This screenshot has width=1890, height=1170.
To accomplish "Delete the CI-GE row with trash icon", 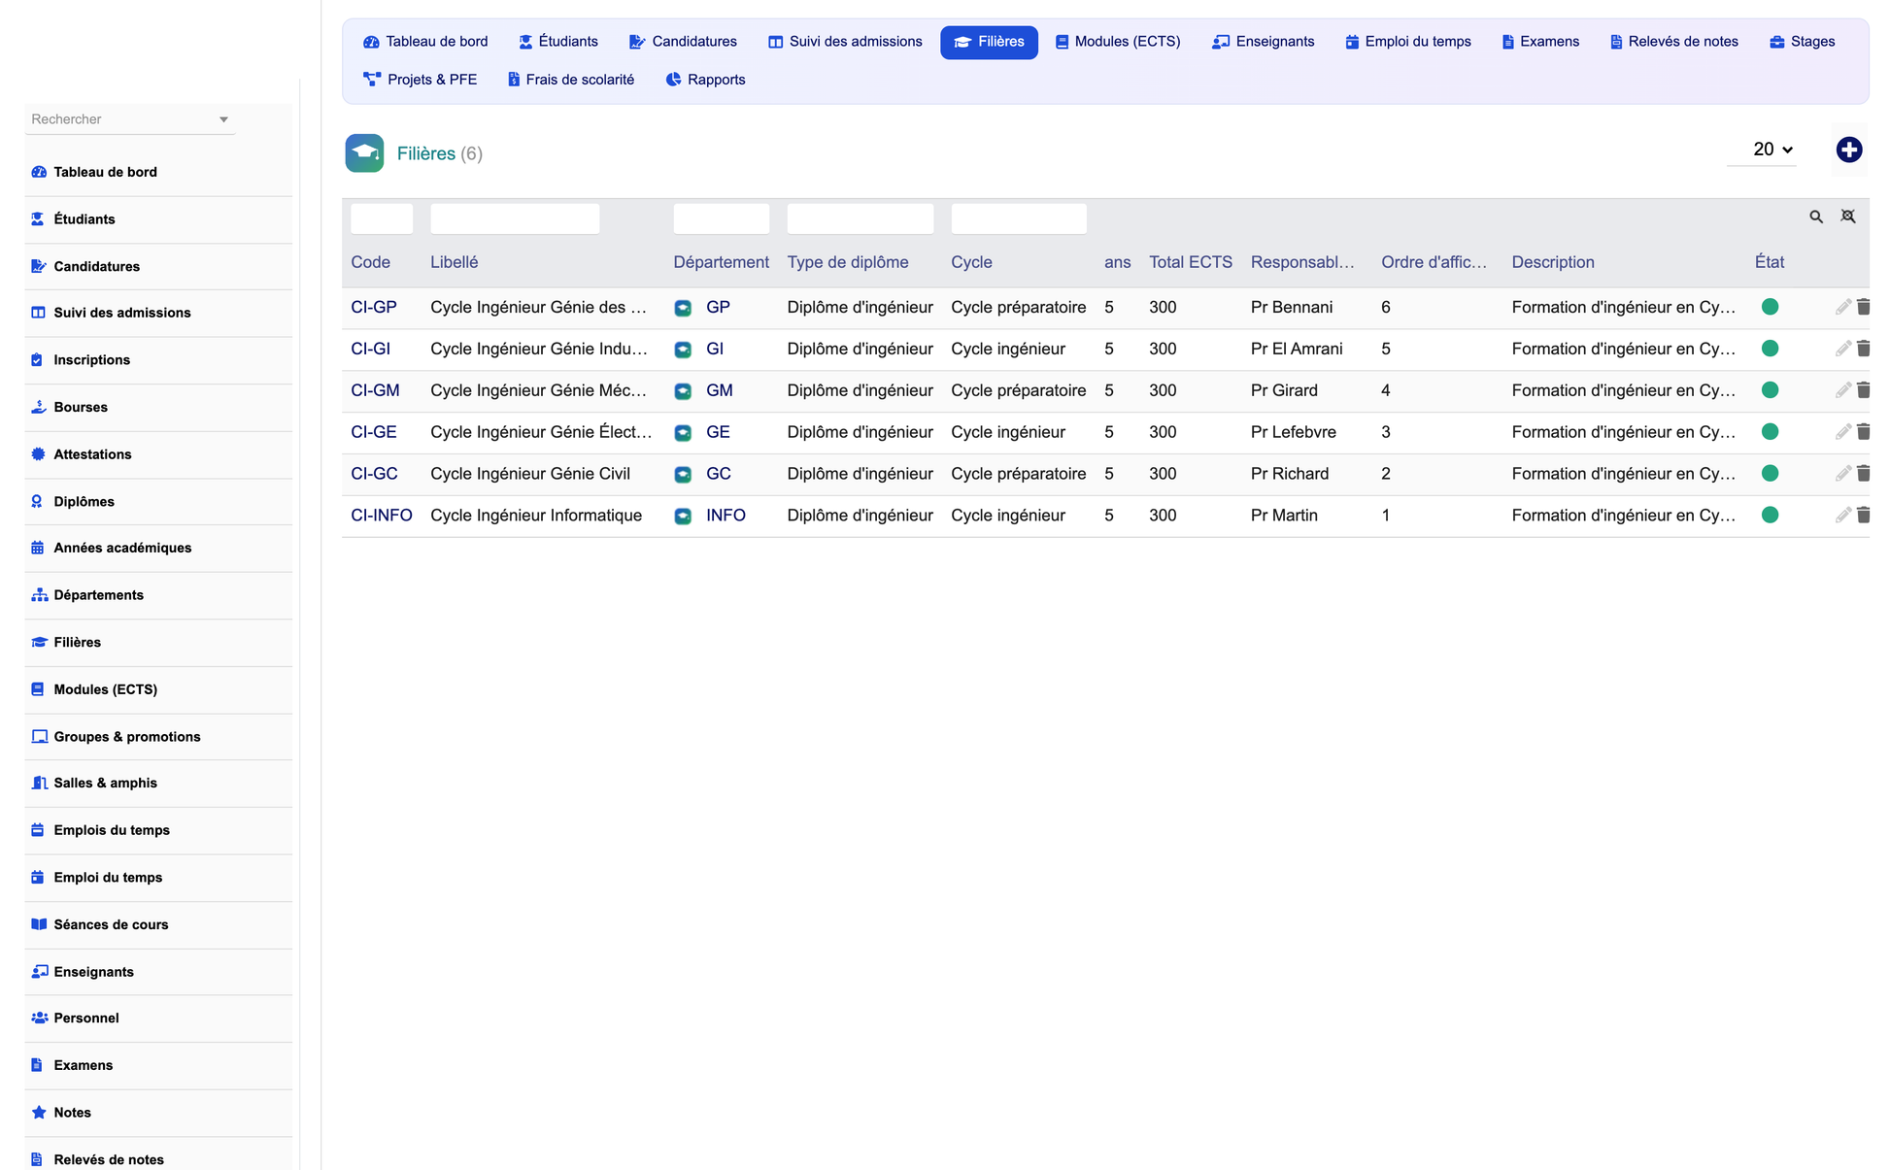I will click(x=1863, y=432).
